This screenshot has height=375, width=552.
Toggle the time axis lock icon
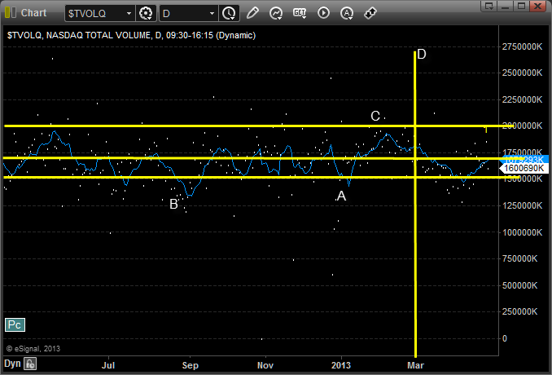(x=30, y=364)
